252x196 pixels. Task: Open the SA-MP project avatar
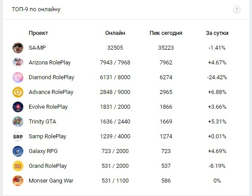18,48
